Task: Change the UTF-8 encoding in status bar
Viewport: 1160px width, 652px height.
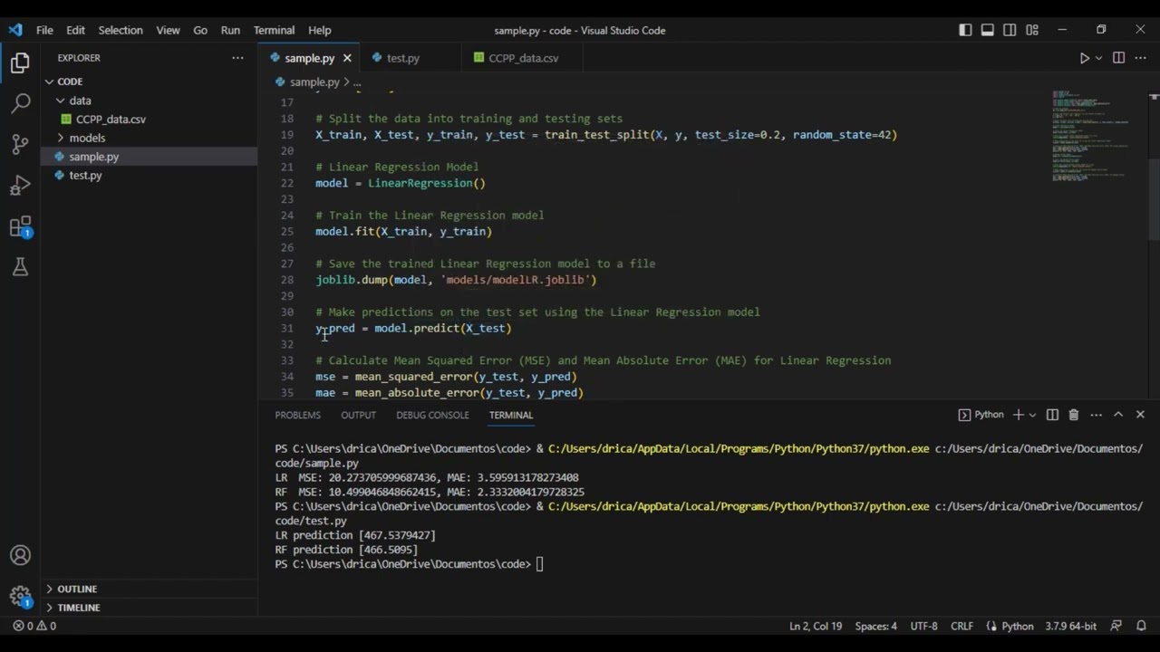Action: click(923, 626)
